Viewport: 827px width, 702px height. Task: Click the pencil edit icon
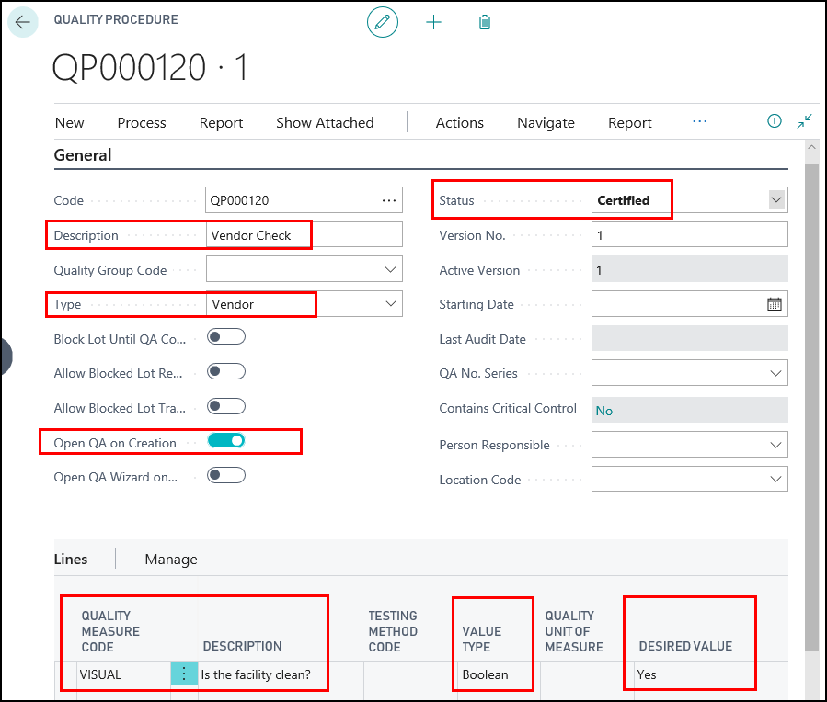[x=383, y=22]
